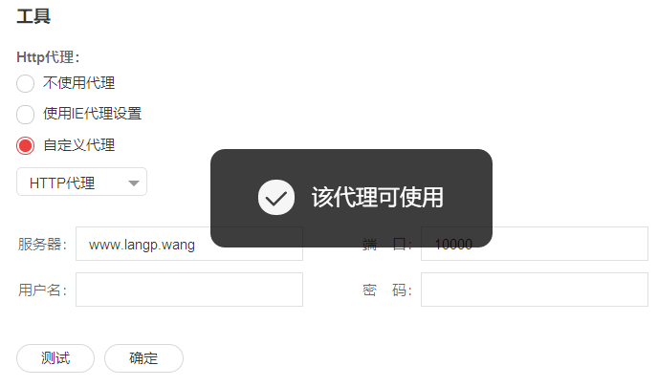Click the 端口 field showing 10000
The image size is (658, 387).
535,244
